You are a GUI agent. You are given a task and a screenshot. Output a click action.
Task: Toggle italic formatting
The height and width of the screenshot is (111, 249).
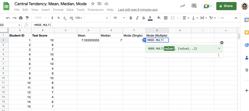[137, 18]
